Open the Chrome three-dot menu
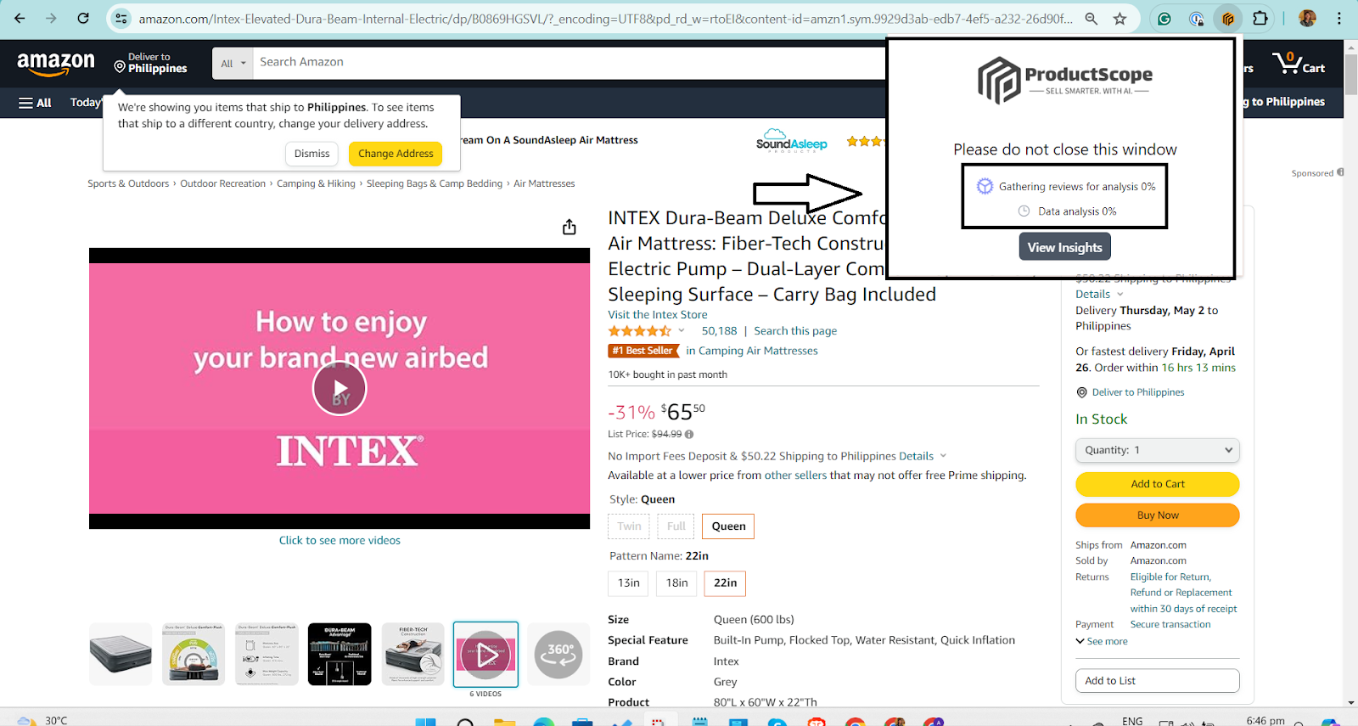The height and width of the screenshot is (726, 1358). tap(1339, 18)
